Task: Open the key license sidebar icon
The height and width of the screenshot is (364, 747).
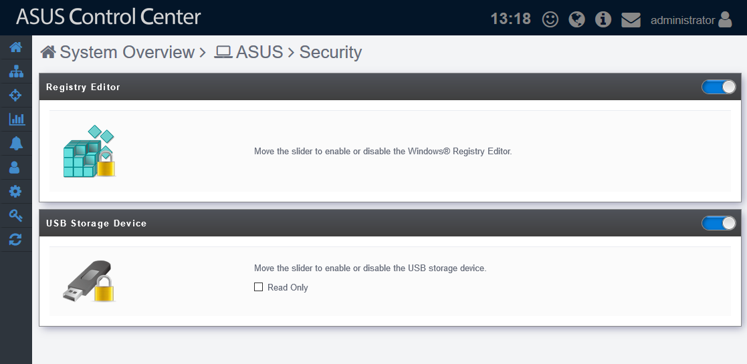Action: click(15, 215)
